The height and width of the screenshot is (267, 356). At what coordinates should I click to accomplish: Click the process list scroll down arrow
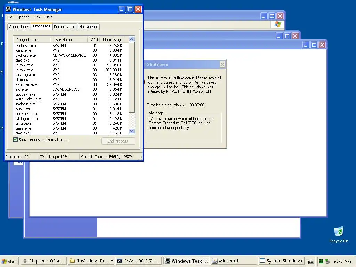pyautogui.click(x=131, y=131)
